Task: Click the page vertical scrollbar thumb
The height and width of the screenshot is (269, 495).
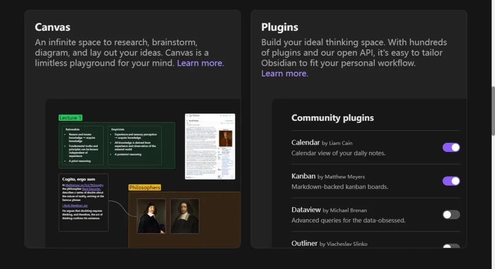Action: click(493, 111)
